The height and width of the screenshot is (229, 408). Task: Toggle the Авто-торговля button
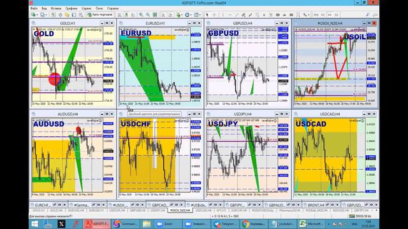pyautogui.click(x=101, y=15)
